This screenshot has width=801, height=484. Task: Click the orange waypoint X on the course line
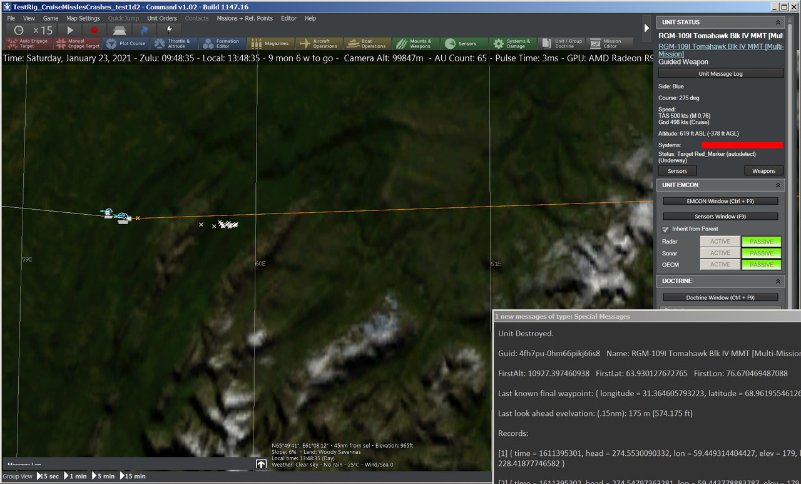(x=138, y=218)
